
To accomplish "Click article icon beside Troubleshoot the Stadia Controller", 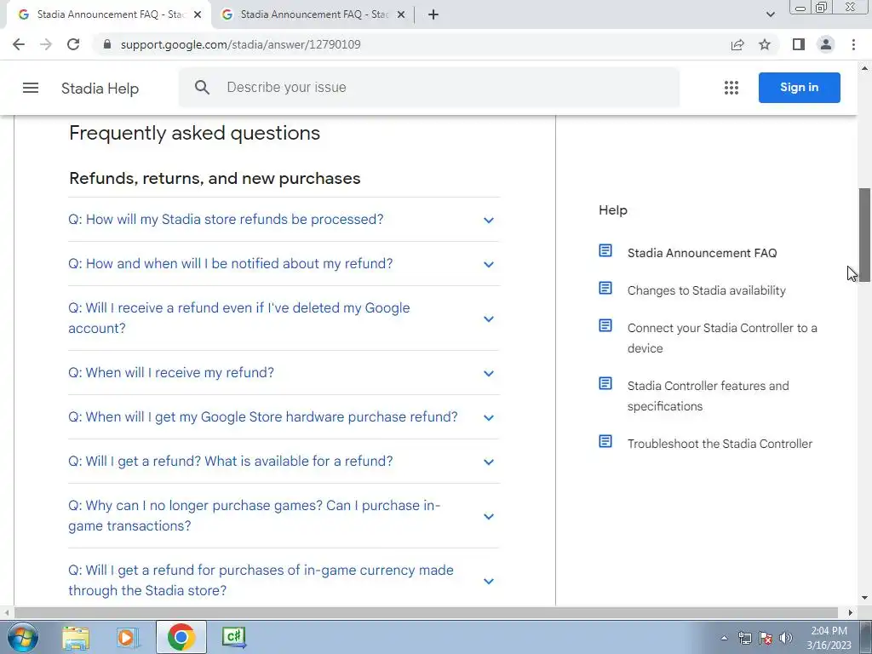I will pyautogui.click(x=605, y=441).
